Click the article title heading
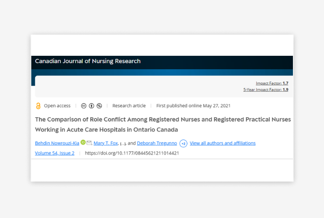Viewport: 324px width, 218px height. tap(163, 125)
